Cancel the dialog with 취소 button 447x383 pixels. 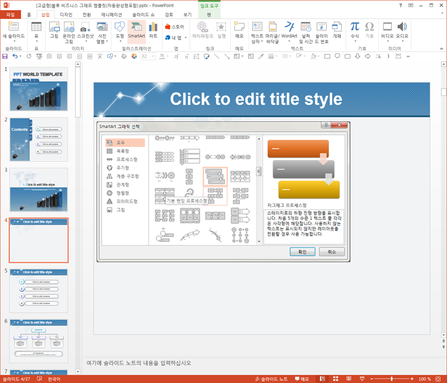point(332,252)
